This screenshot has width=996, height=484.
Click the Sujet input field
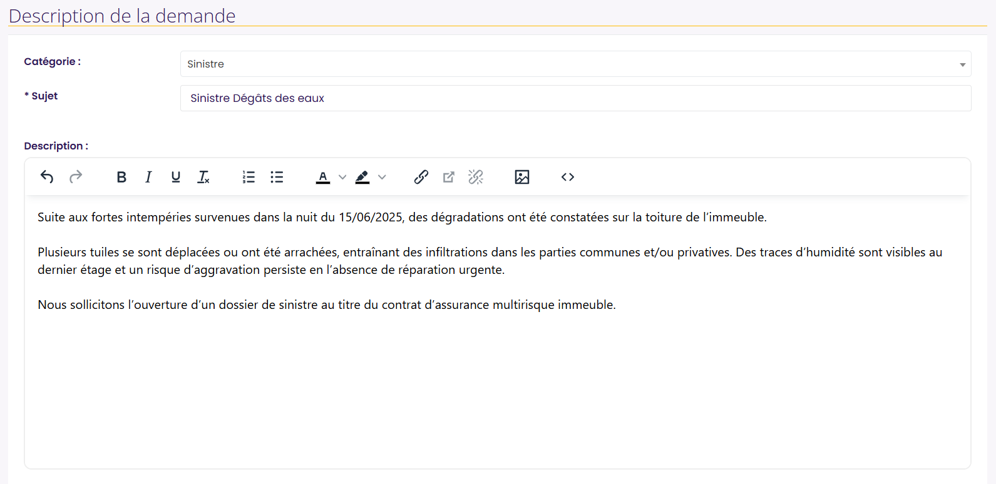click(576, 98)
